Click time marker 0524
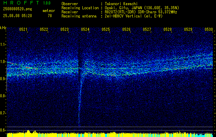The image size is (216, 137). click(x=85, y=29)
